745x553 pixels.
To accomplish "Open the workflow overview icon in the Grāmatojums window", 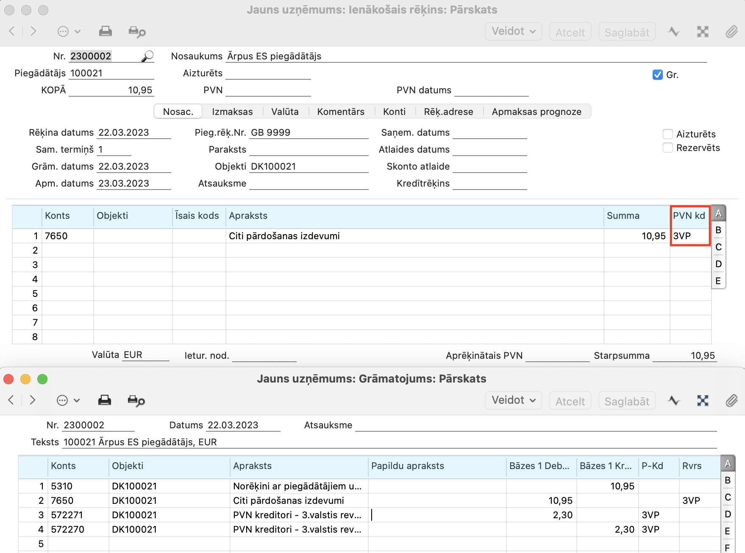I will tap(673, 400).
